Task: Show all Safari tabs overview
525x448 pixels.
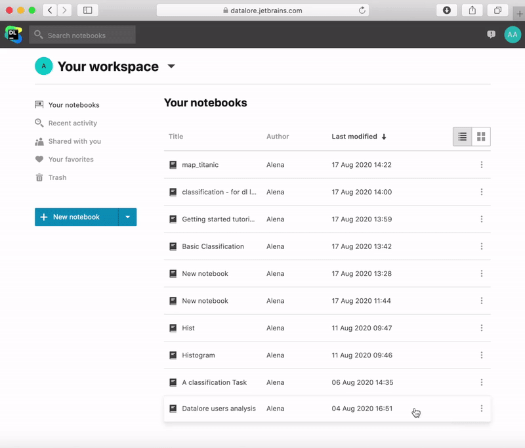Action: coord(497,11)
